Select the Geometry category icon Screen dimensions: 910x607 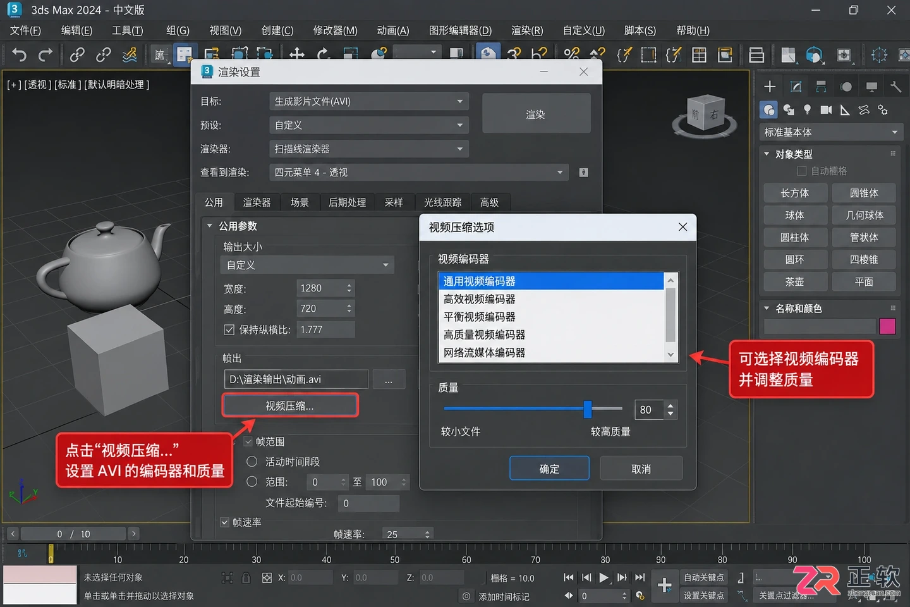(769, 110)
